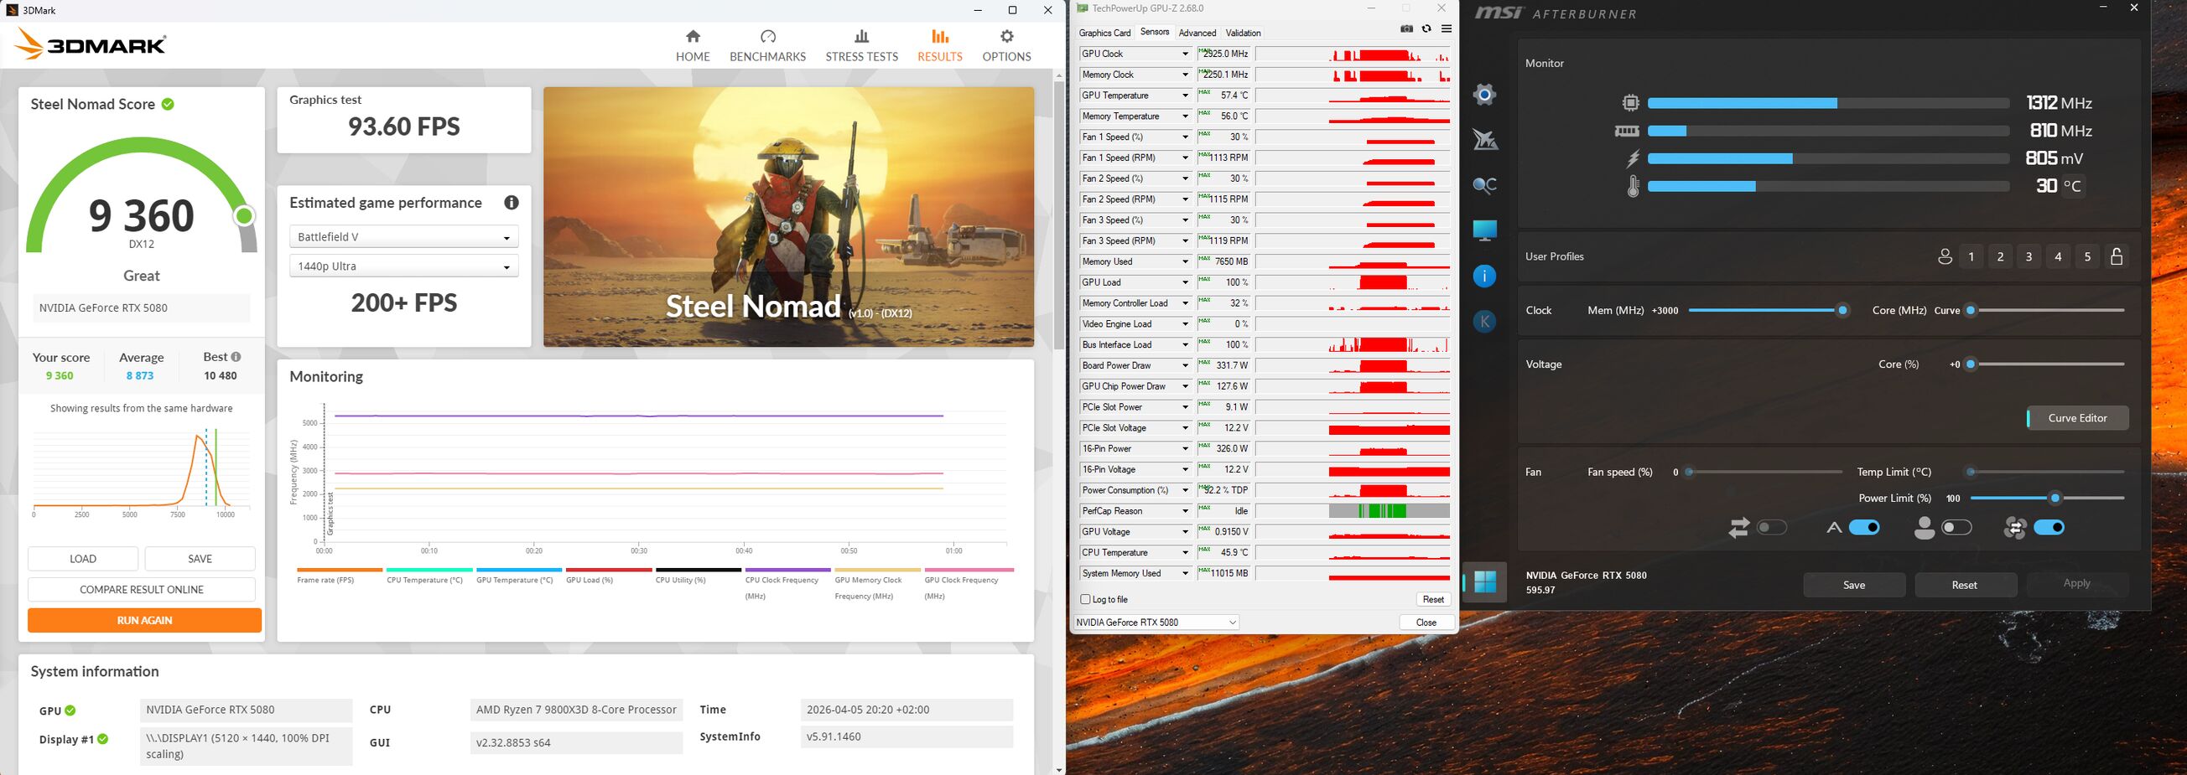2187x775 pixels.
Task: Expand the PerfCap Reason sensor dropdown
Action: tap(1185, 511)
